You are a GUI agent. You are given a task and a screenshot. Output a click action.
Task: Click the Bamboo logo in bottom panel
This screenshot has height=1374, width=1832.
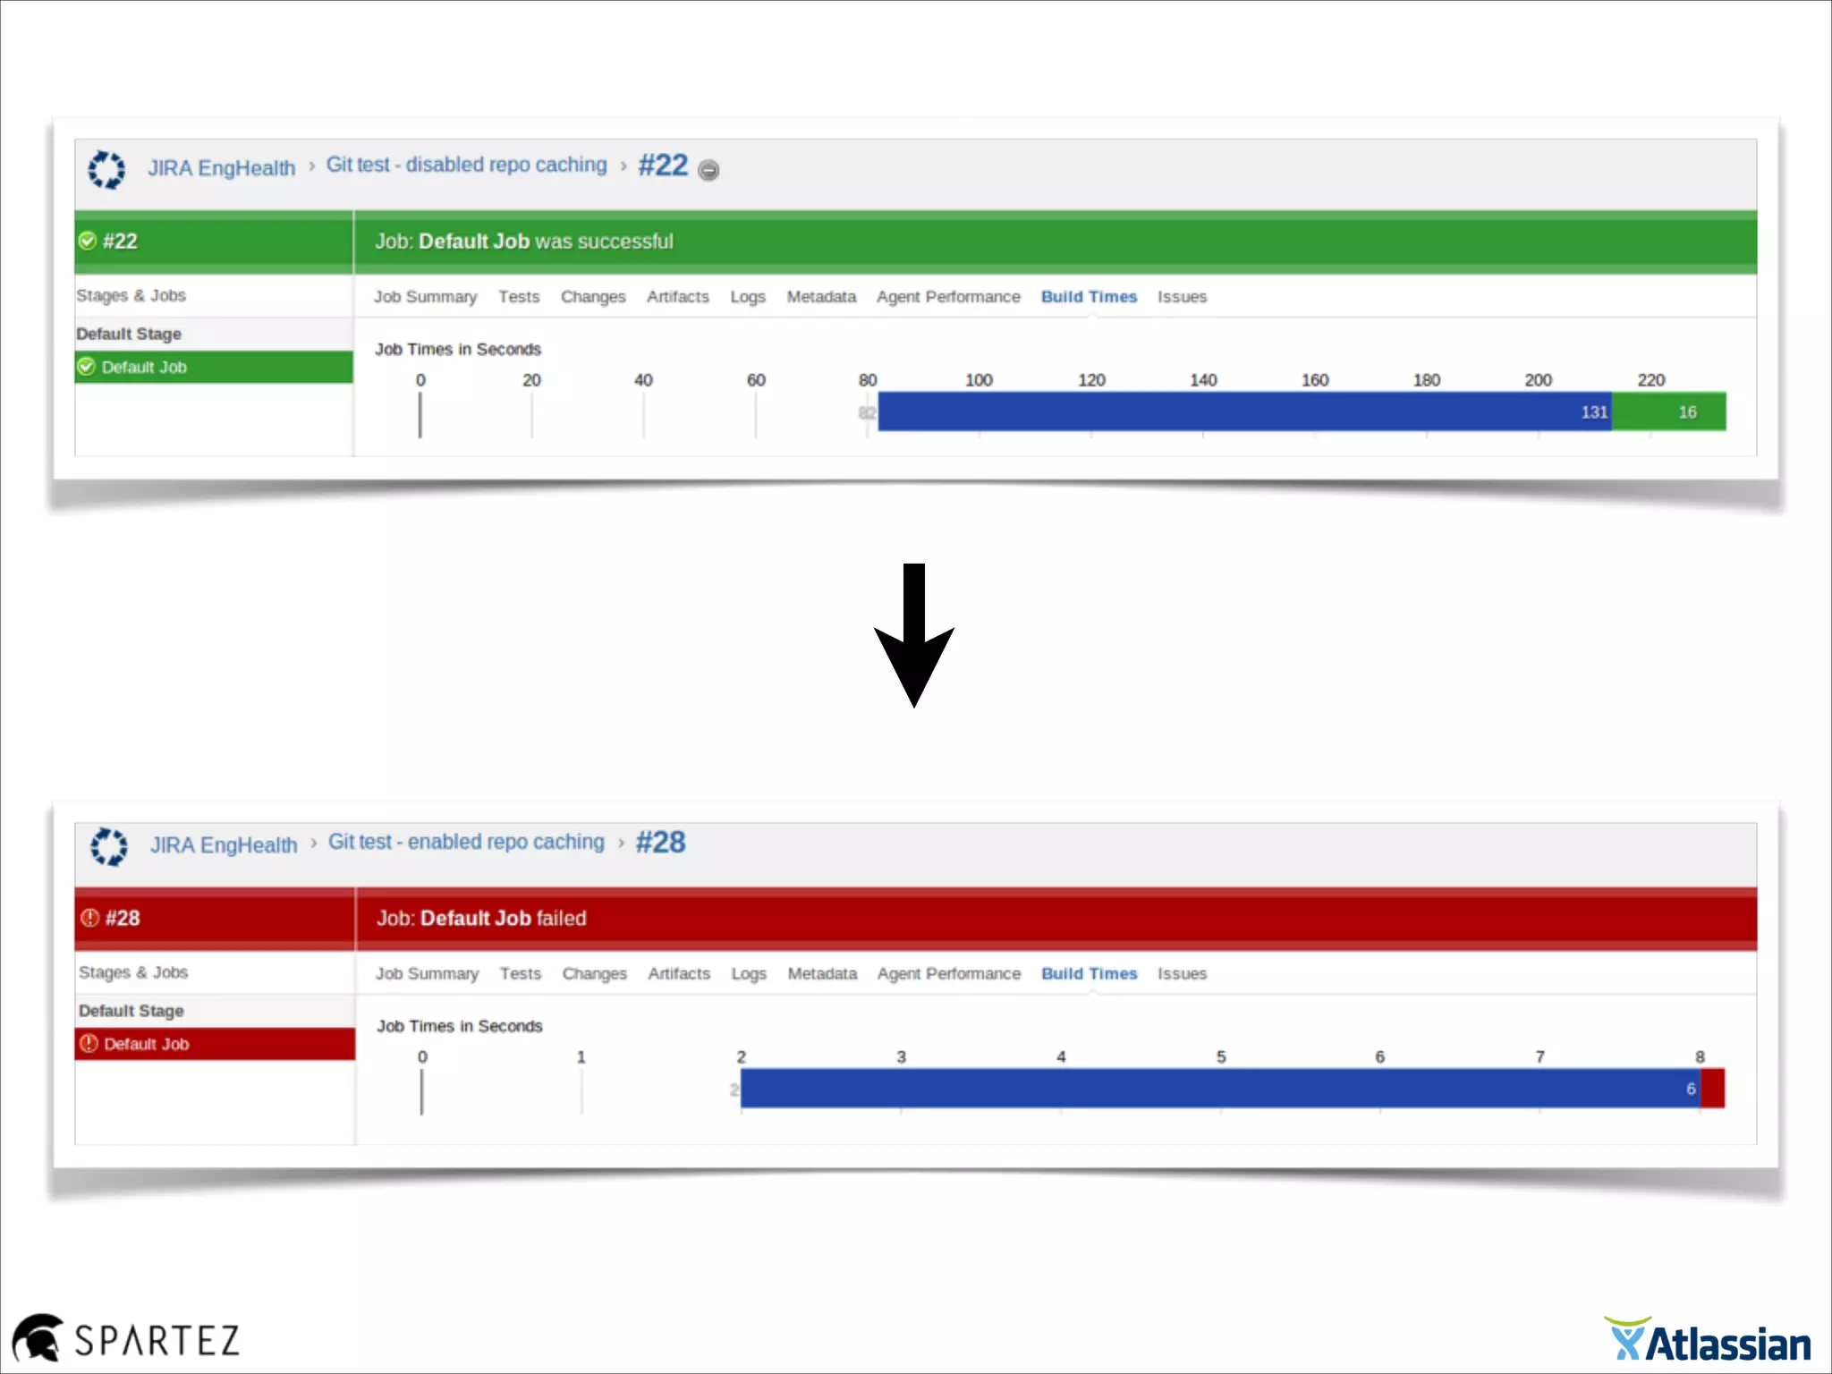pos(108,846)
